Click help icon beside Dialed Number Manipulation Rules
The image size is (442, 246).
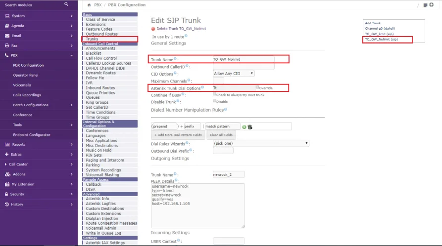click(226, 109)
